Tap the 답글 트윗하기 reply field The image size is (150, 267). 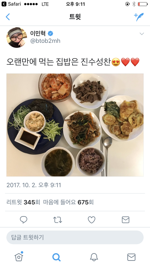(x=75, y=237)
